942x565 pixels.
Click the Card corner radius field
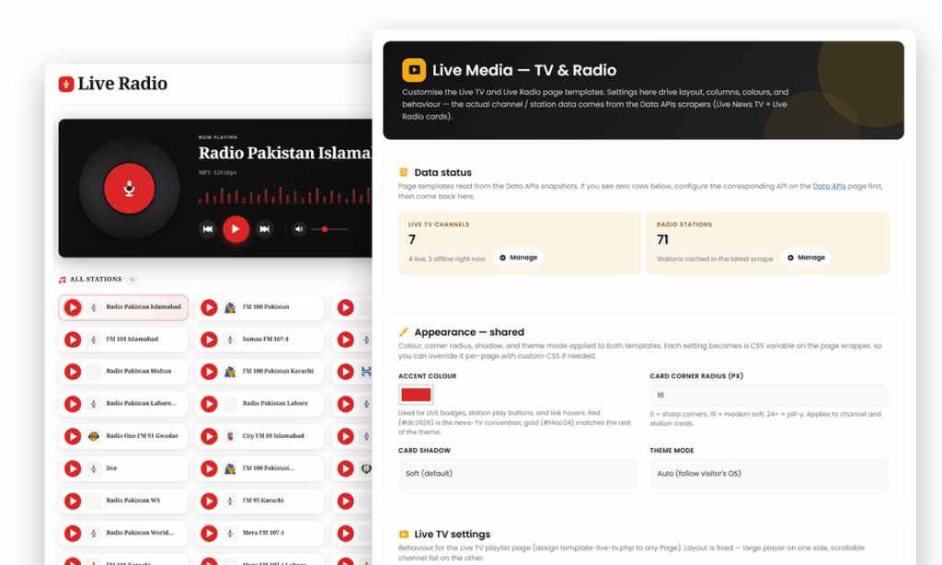pos(769,395)
